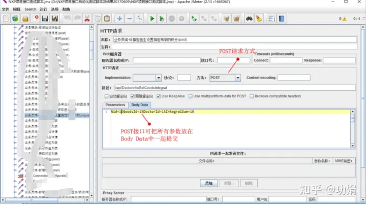Screen dimensions: 366x205
Task: Save the test plan with the floppy disk icon
Action: [45, 19]
